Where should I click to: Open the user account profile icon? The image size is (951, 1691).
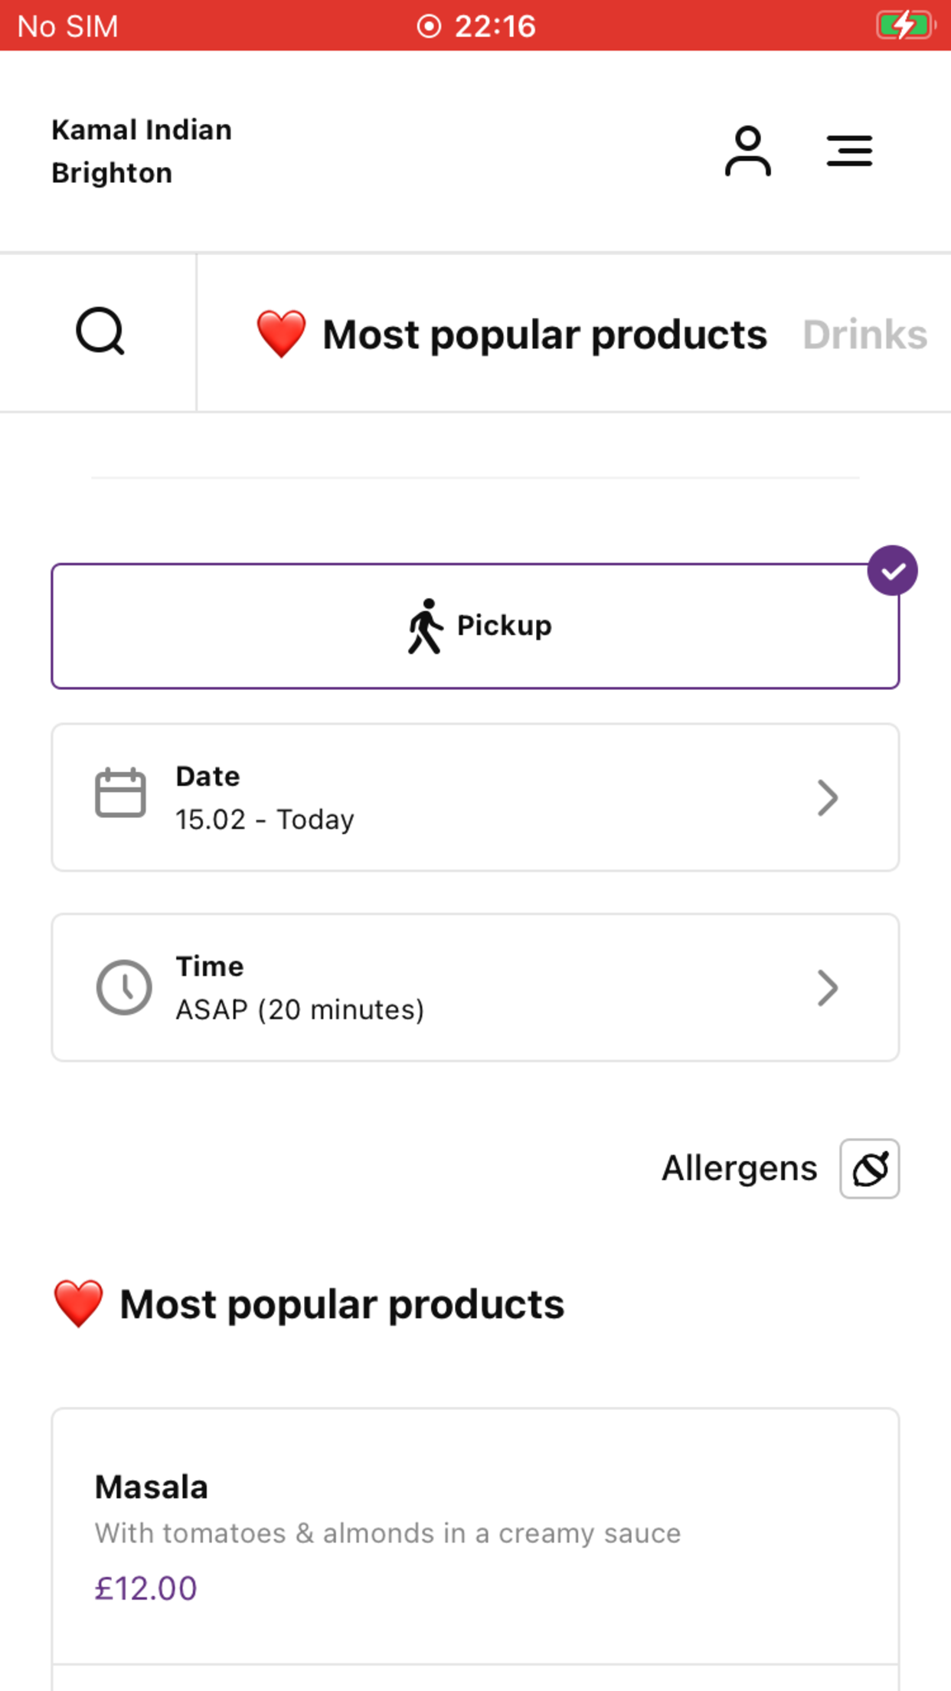click(x=747, y=151)
